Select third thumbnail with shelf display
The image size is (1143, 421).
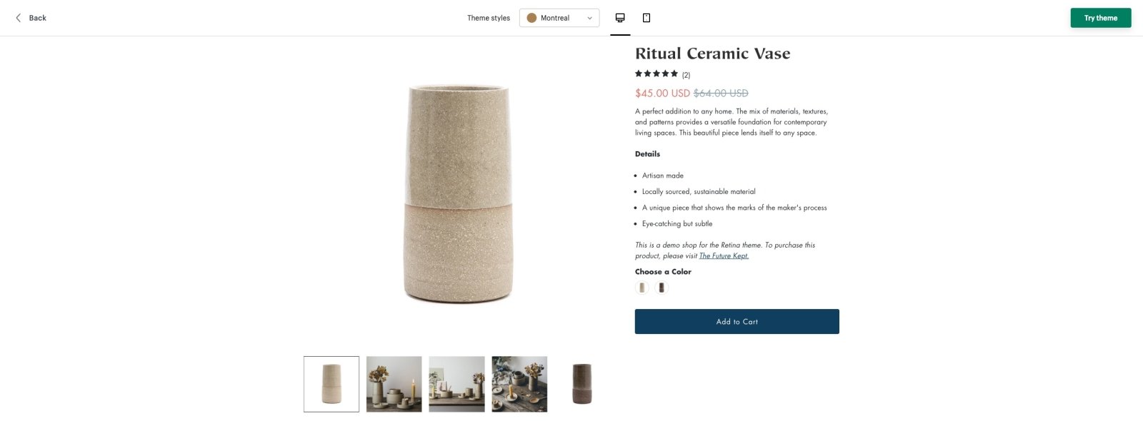coord(456,384)
